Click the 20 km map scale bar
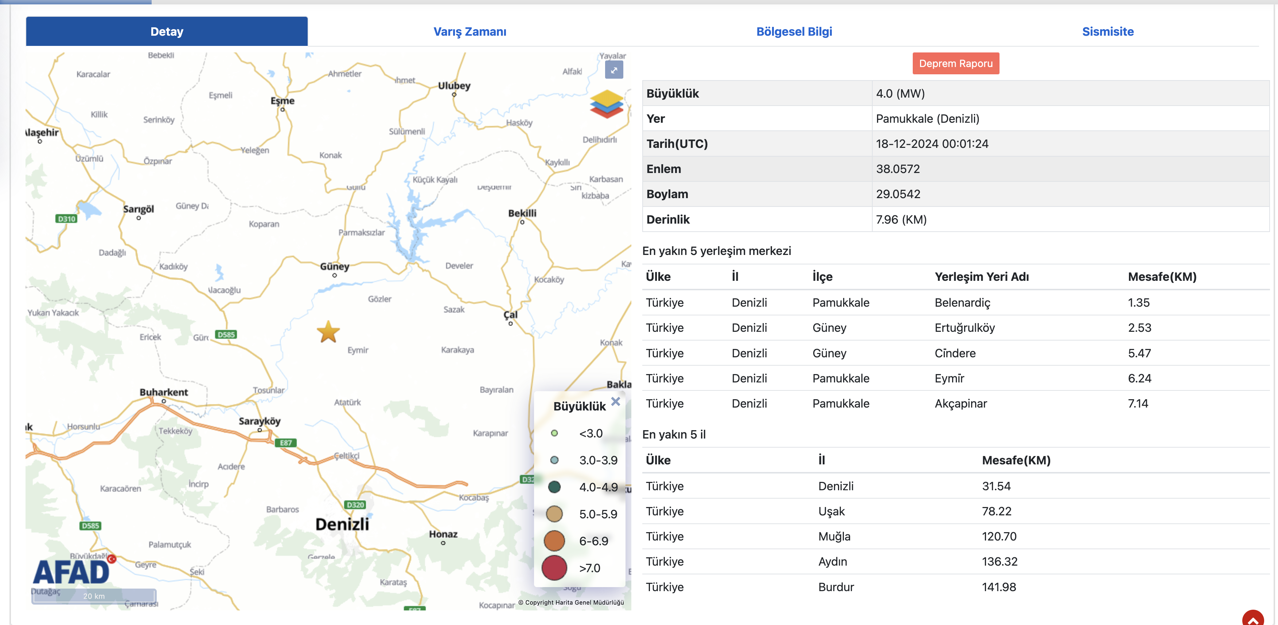The image size is (1278, 625). coord(94,596)
